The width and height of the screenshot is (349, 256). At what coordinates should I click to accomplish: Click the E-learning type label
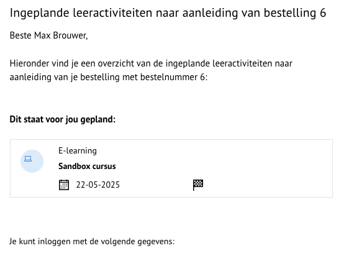78,151
